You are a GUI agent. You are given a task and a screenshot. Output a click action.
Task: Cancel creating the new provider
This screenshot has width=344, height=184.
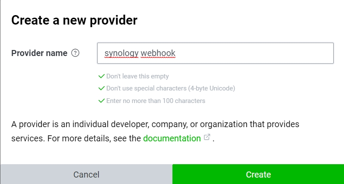86,174
